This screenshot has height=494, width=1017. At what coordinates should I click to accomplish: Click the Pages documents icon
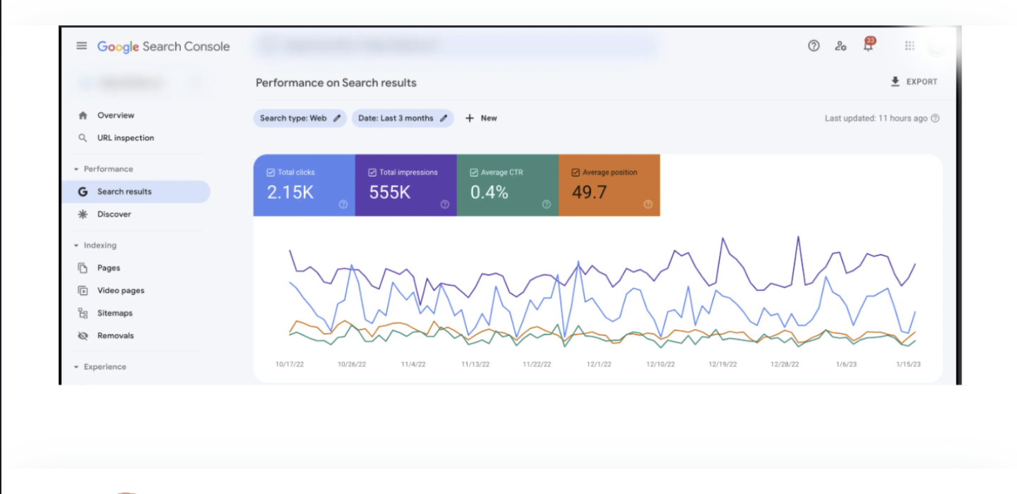(x=83, y=267)
